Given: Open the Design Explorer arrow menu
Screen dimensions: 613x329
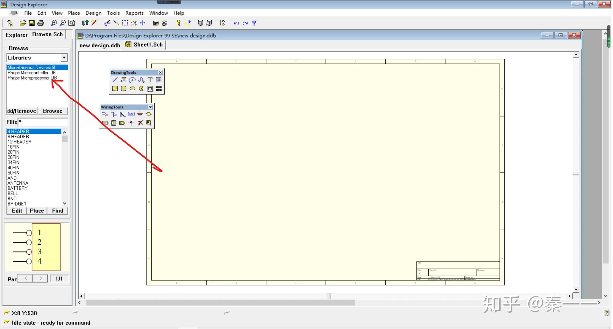Looking at the screenshot, I should (14, 13).
